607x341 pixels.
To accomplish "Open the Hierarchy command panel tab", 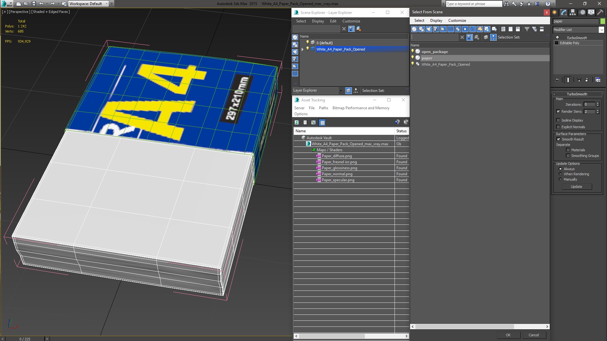I will click(x=573, y=12).
